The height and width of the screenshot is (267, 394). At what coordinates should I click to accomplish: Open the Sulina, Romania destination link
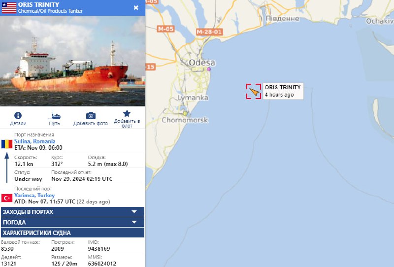[34, 141]
